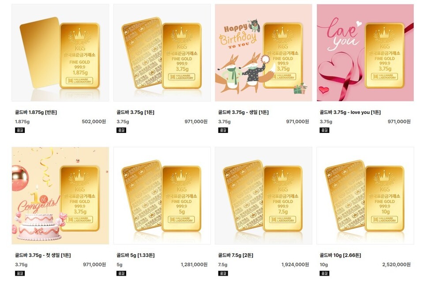The height and width of the screenshot is (284, 428).
Task: Open the 골드바 3.75g - 생일 [1돈] title
Action: [x=243, y=112]
